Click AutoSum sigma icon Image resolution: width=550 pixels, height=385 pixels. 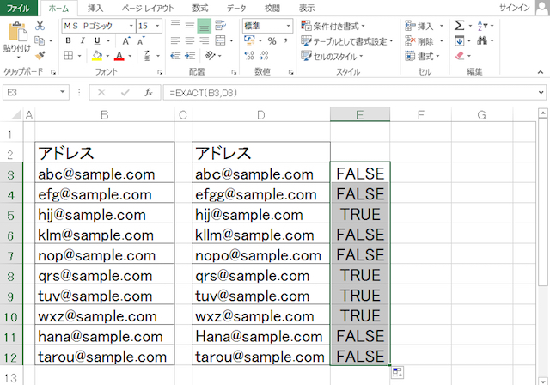tap(459, 26)
